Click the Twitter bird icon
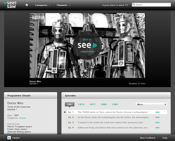Viewport: 175px width, 141px height. 9,138
